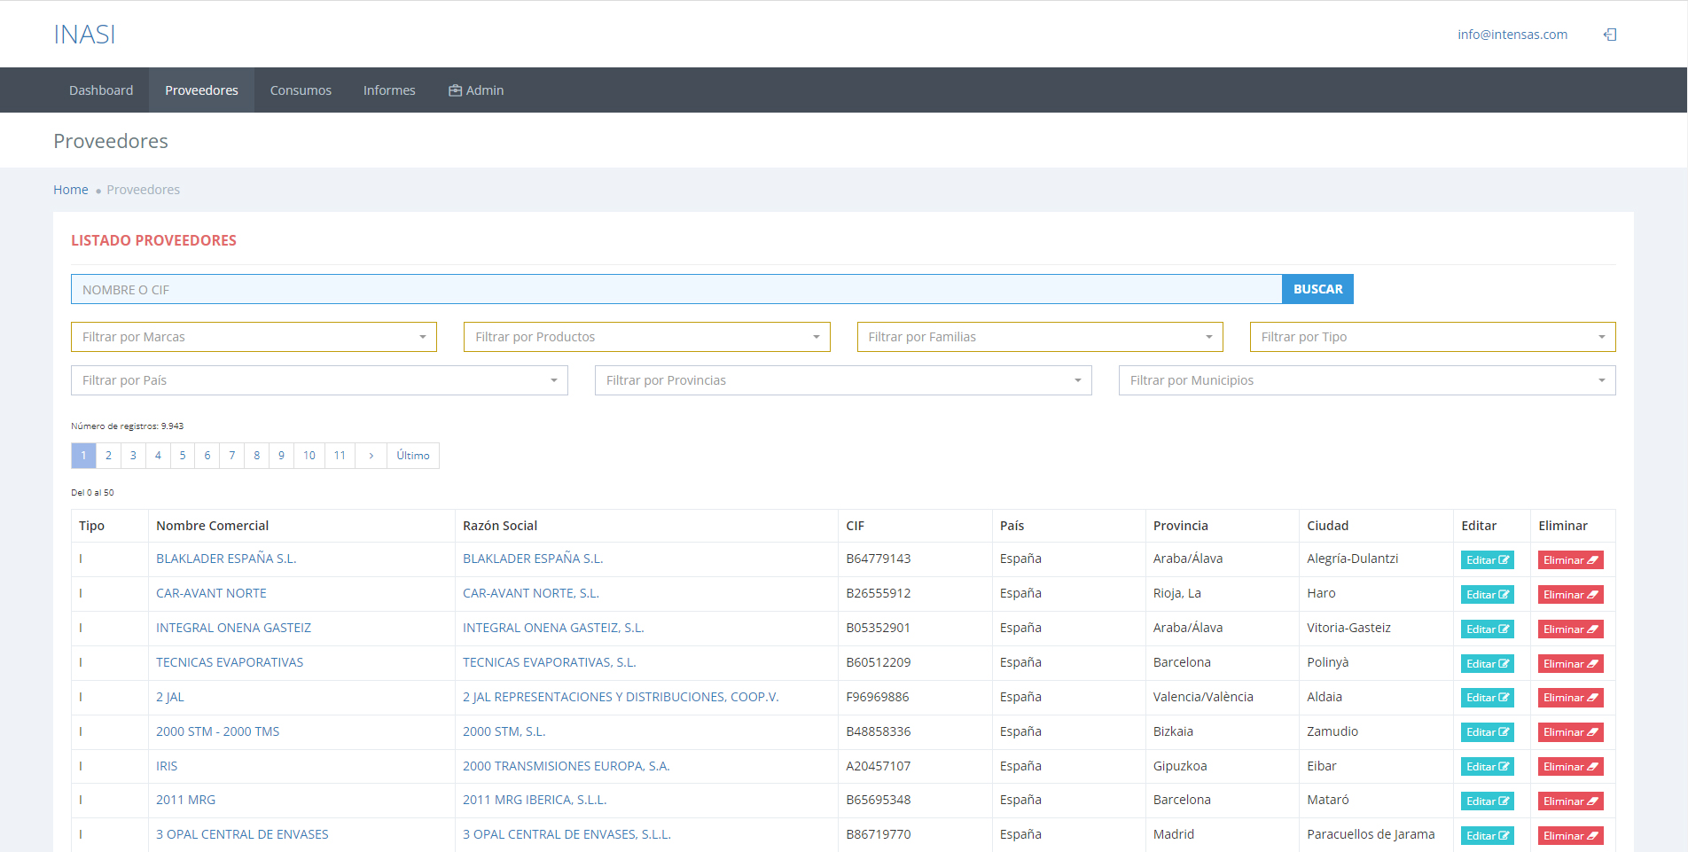
Task: Edit the BLAKLADER ESPAÑA S.L. supplier
Action: pyautogui.click(x=1487, y=560)
